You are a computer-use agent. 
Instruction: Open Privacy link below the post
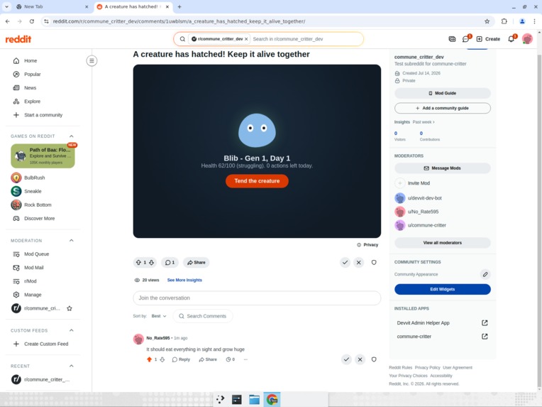coord(367,244)
